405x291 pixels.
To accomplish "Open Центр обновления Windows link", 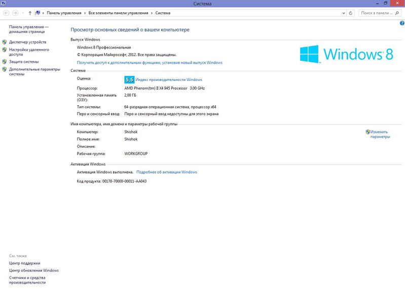I will (x=34, y=270).
